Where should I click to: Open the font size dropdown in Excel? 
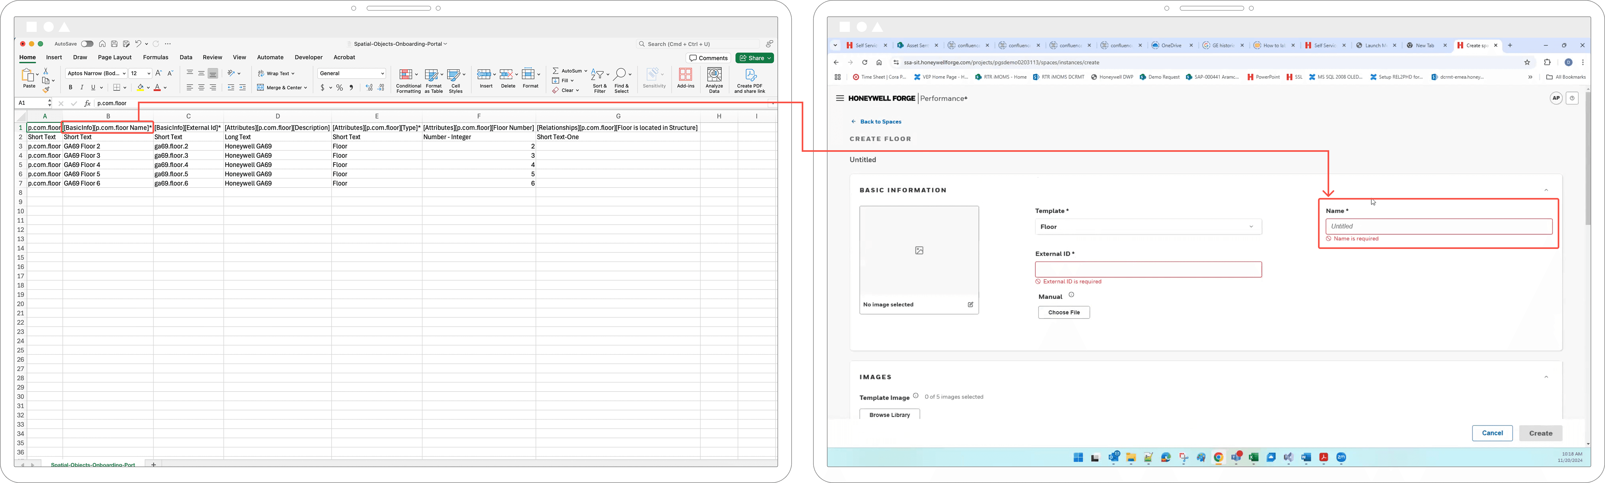[148, 74]
